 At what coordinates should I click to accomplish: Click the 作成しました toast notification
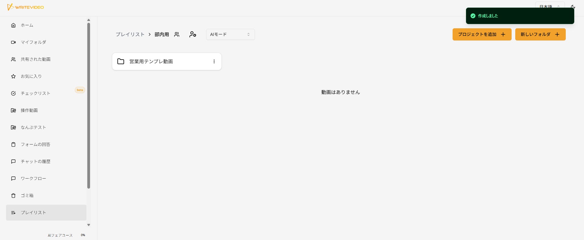520,16
